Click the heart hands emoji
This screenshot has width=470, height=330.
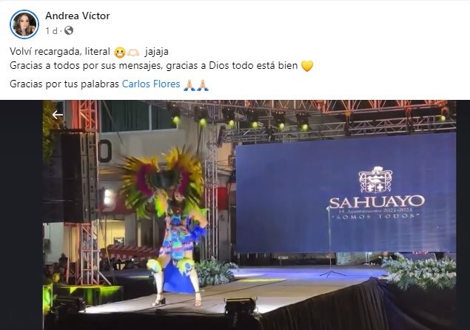click(133, 53)
